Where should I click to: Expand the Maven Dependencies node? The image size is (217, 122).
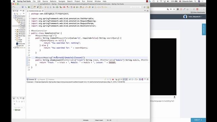pos(16,36)
